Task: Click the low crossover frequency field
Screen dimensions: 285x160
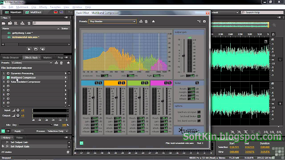Action: click(x=105, y=76)
